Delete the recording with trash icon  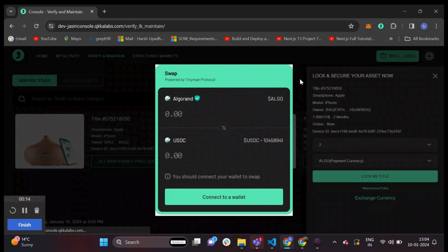(x=37, y=210)
